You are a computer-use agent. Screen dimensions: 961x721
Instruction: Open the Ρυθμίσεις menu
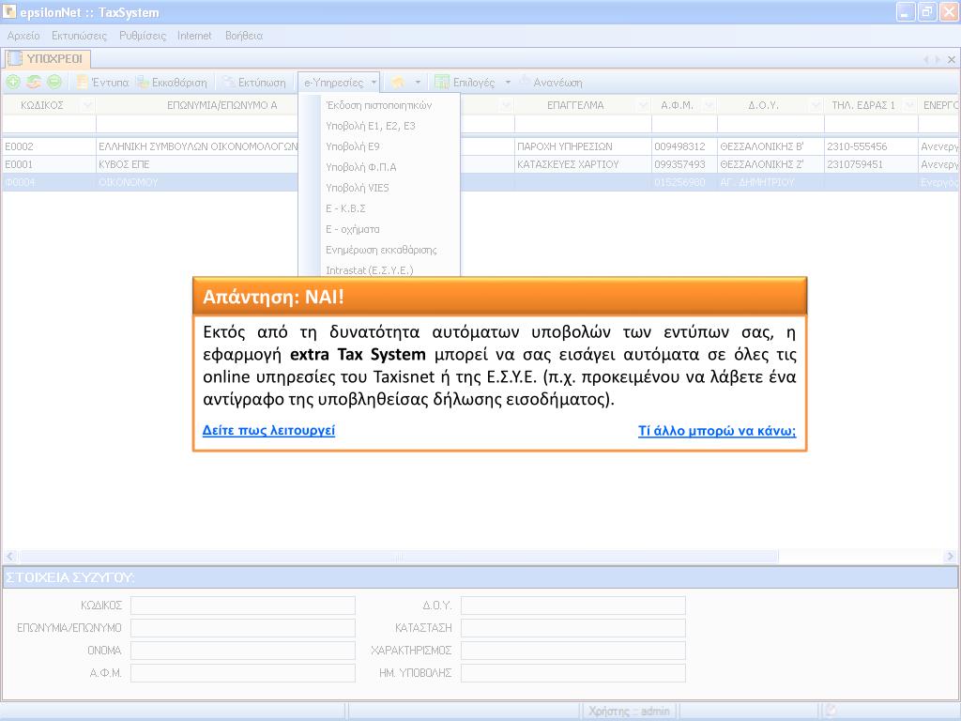(143, 36)
